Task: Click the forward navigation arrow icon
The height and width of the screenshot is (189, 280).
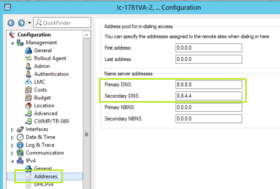Action: tap(21, 23)
